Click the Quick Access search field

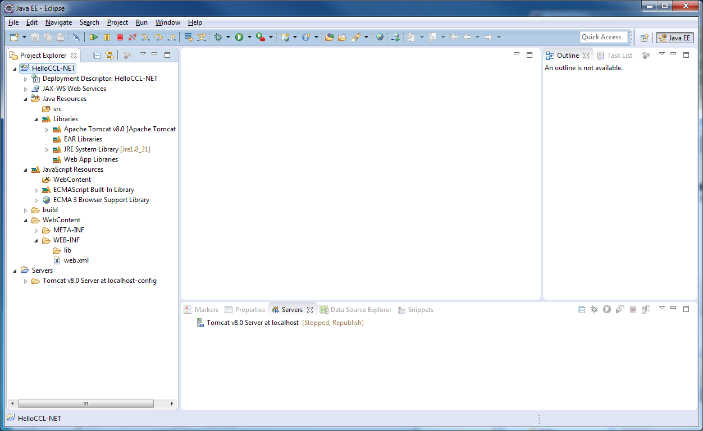click(x=604, y=37)
